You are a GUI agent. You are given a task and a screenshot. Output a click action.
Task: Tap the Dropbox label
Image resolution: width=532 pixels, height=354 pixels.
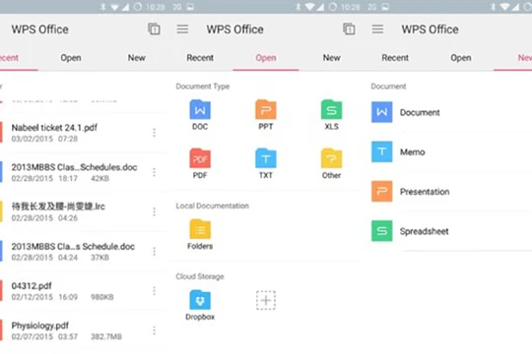pos(200,317)
